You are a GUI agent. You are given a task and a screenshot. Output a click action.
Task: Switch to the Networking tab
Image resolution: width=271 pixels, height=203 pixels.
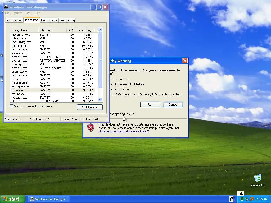67,20
